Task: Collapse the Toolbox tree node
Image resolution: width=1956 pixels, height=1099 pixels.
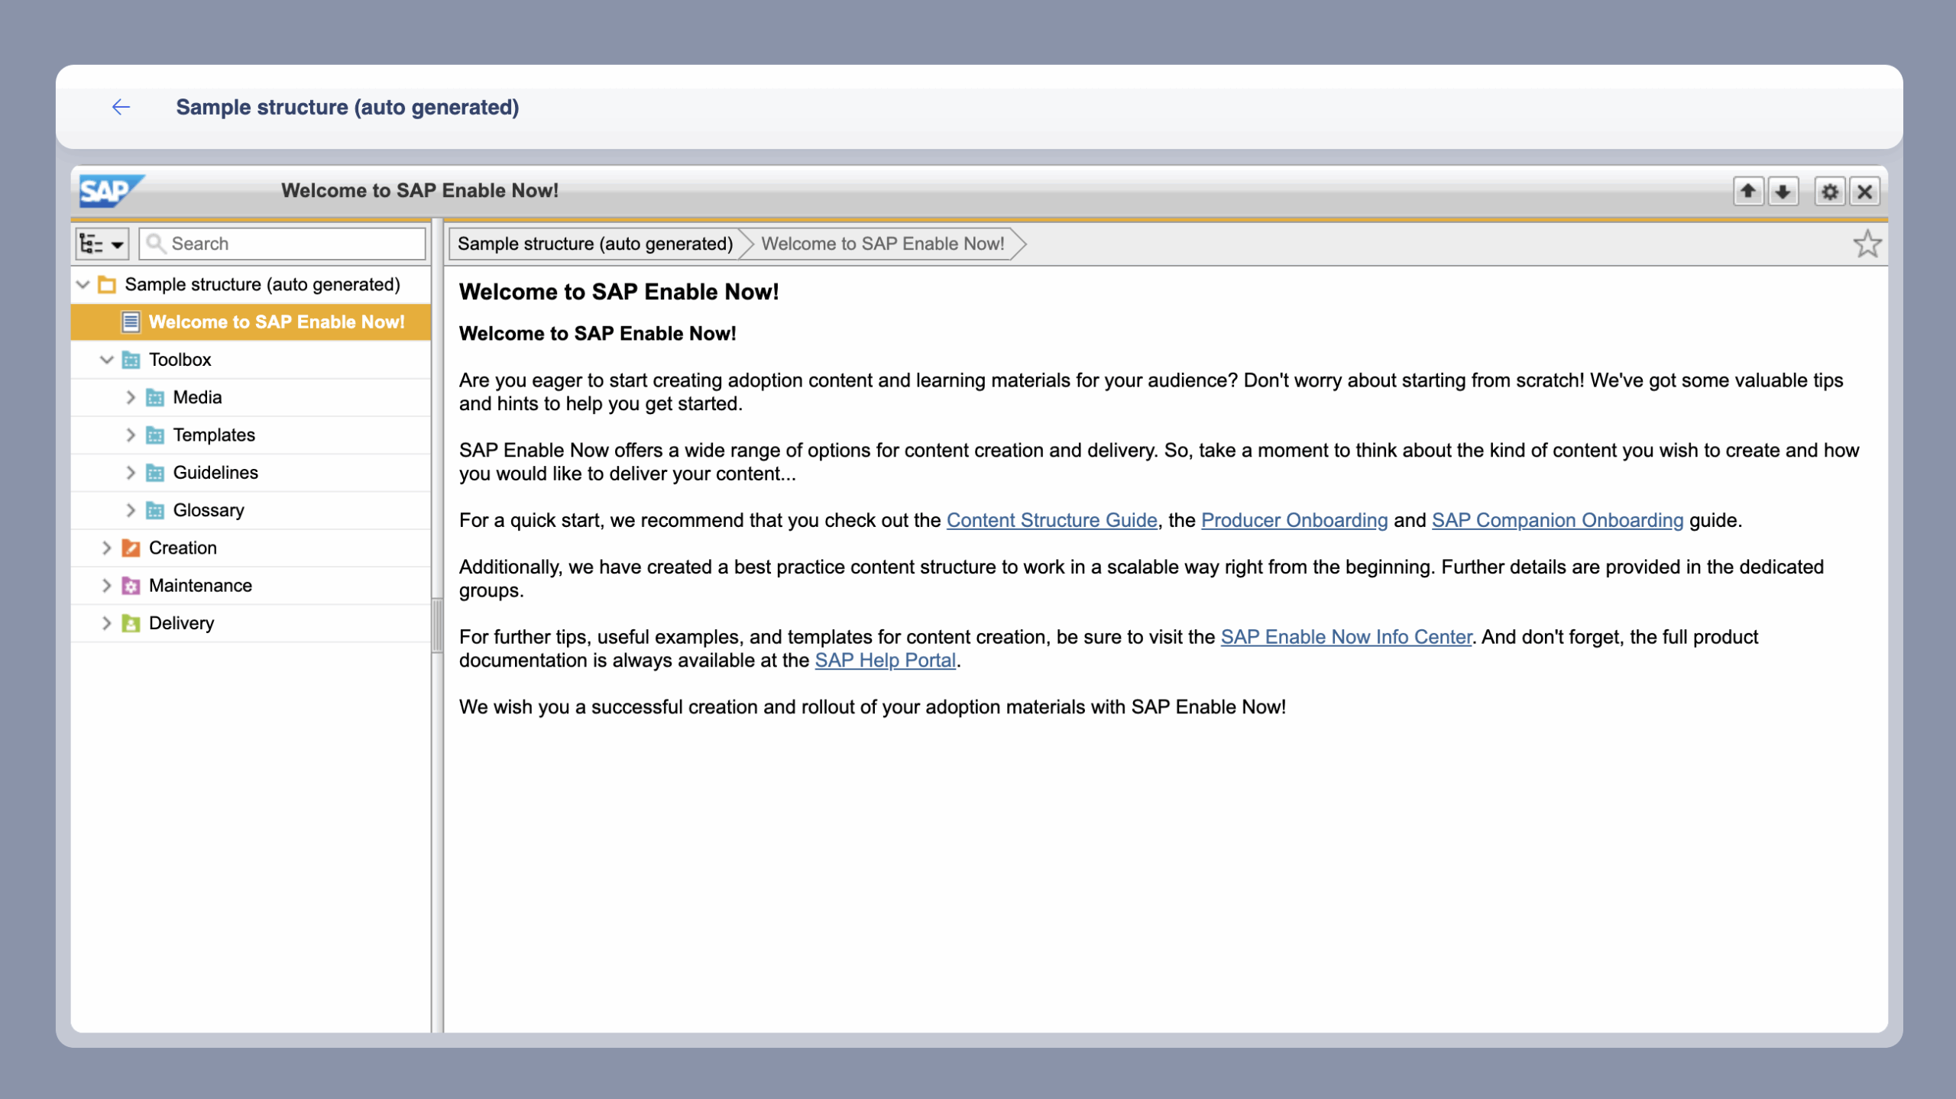Action: tap(106, 360)
